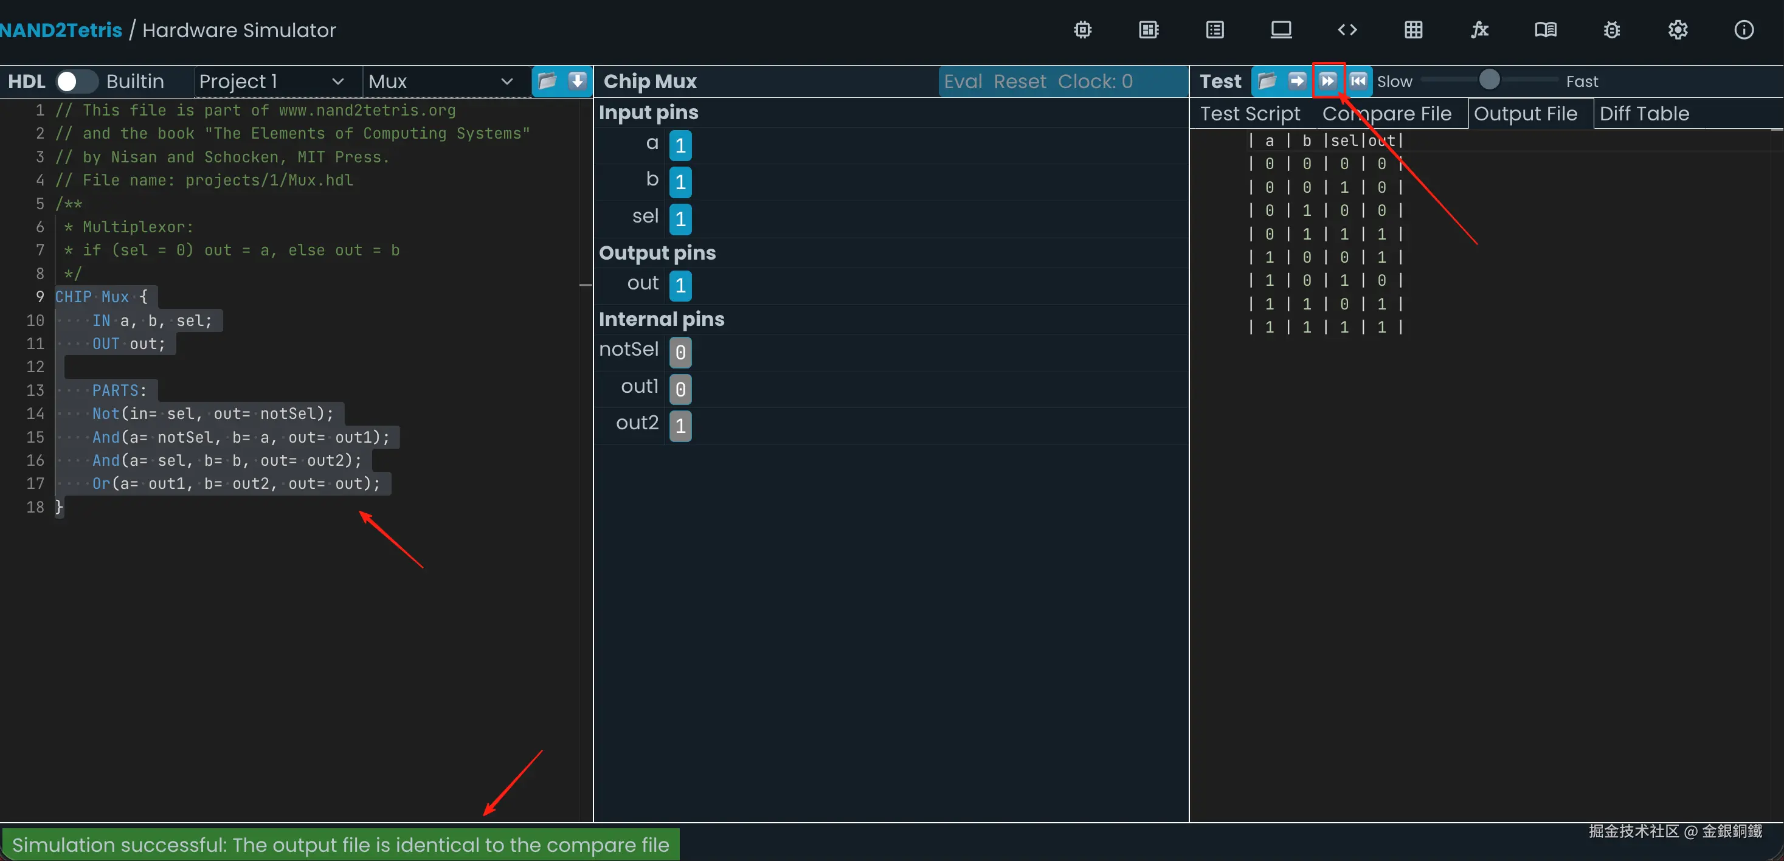This screenshot has width=1784, height=861.
Task: Click the Reset button
Action: click(1020, 81)
